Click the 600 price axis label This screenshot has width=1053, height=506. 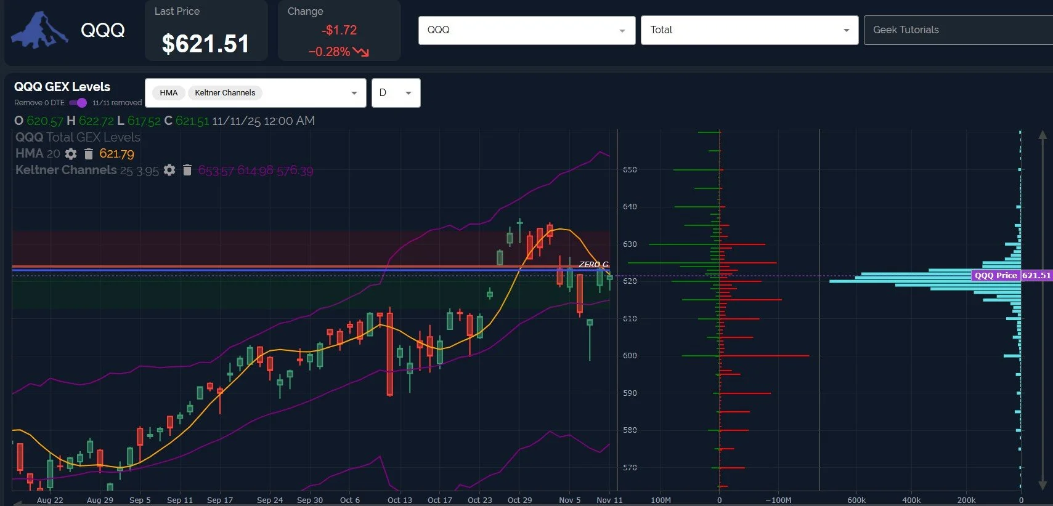click(630, 355)
